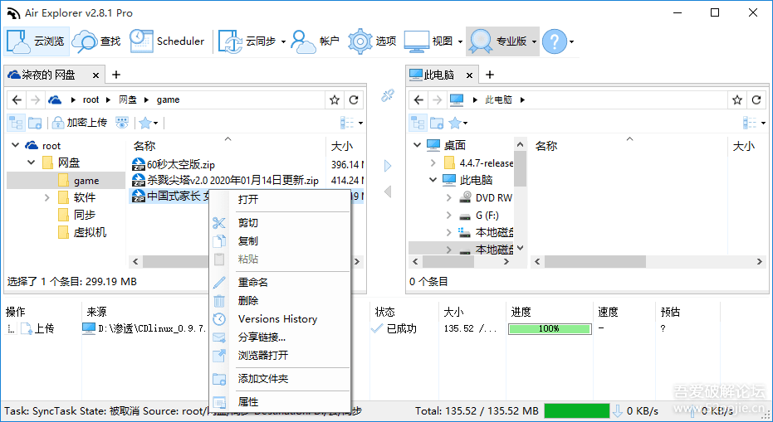Click the link panes chain icon
Viewport: 773px width, 422px height.
click(388, 95)
